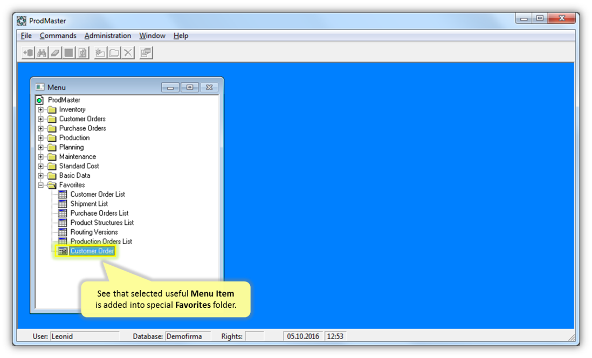Click the open Favorites folder icon
Image resolution: width=592 pixels, height=358 pixels.
52,185
